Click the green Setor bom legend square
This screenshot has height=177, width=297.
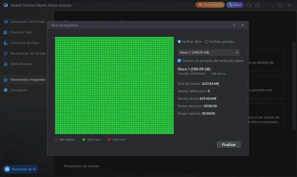coord(84,139)
